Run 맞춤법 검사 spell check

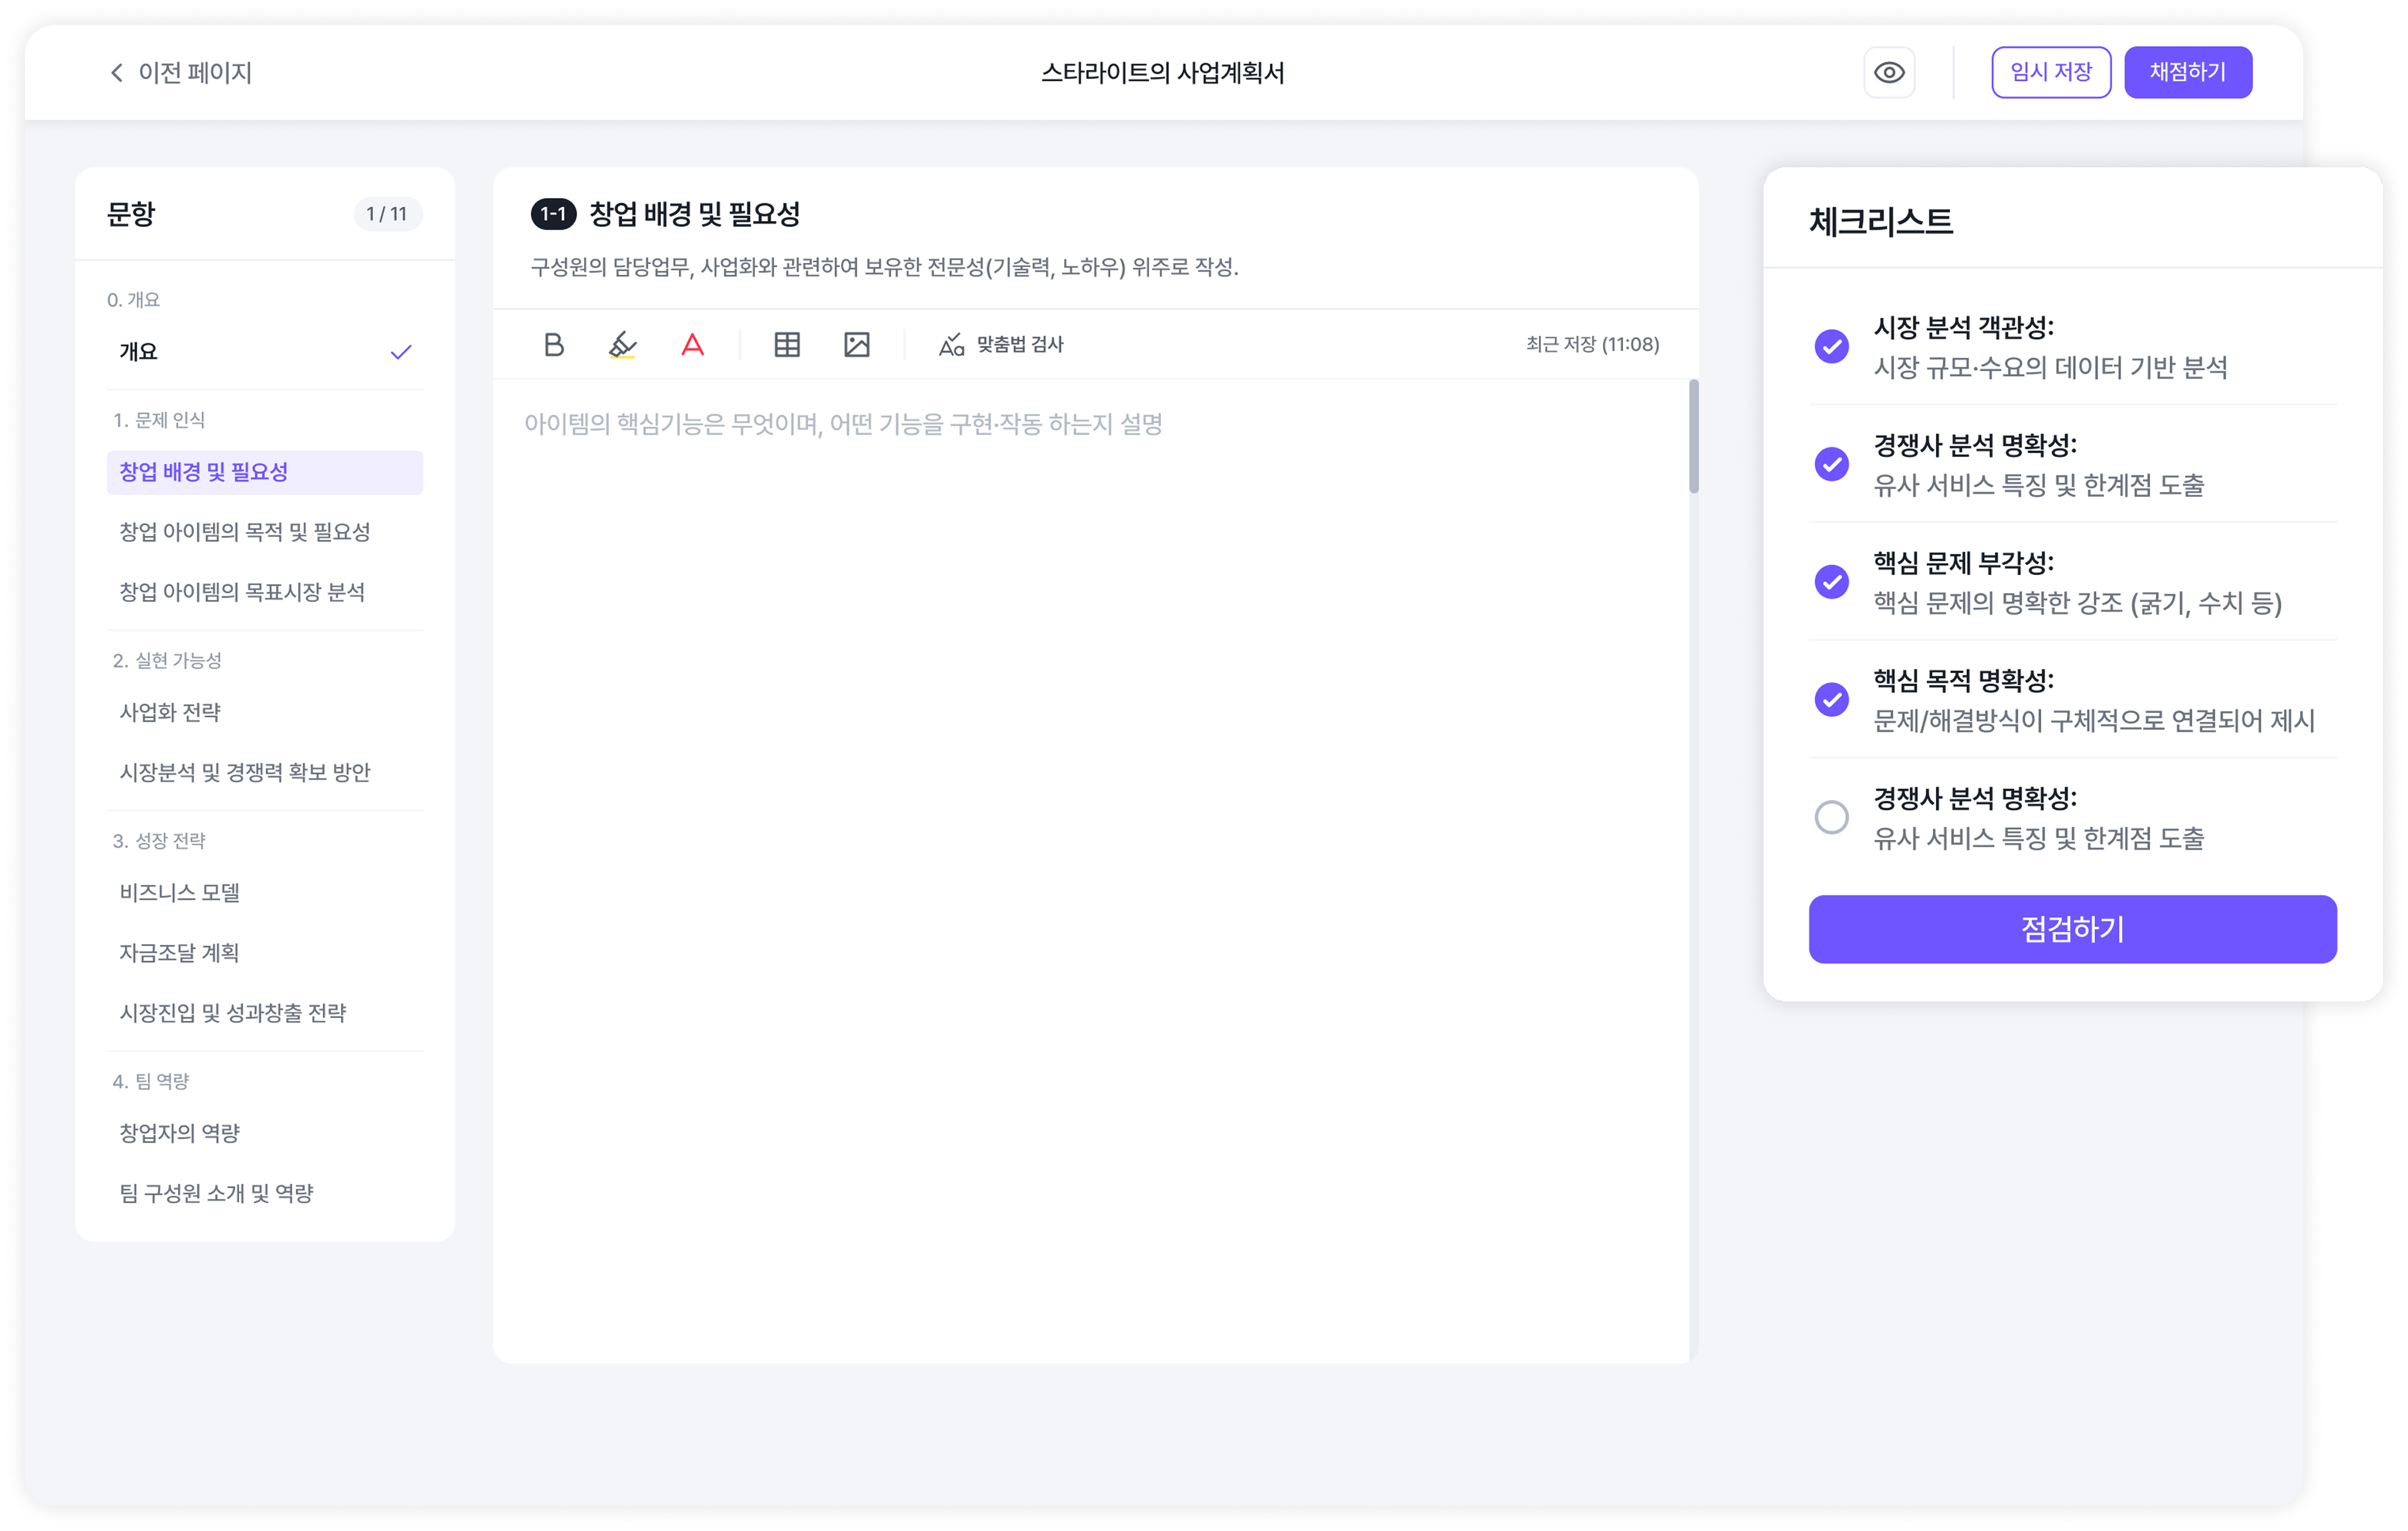[x=1001, y=345]
